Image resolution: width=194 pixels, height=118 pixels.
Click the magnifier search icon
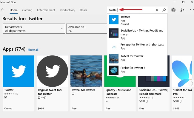coord(164,10)
